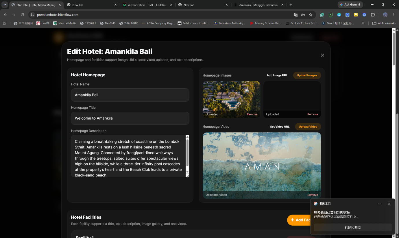Open the translate page icon in address bar
399x238 pixels.
295,15
